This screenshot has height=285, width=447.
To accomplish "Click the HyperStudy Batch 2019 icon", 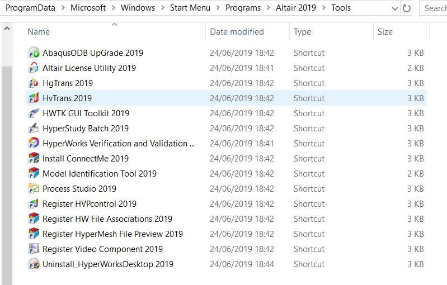I will point(34,129).
